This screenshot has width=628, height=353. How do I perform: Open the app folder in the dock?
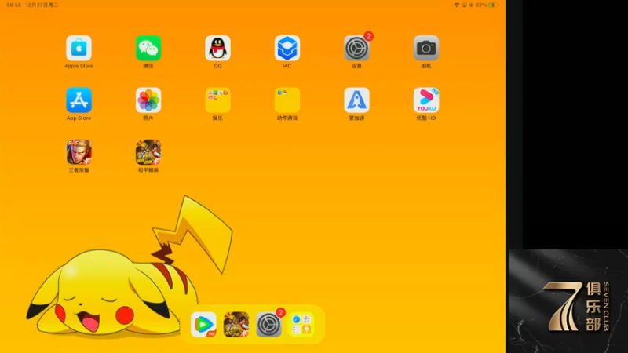tap(301, 325)
